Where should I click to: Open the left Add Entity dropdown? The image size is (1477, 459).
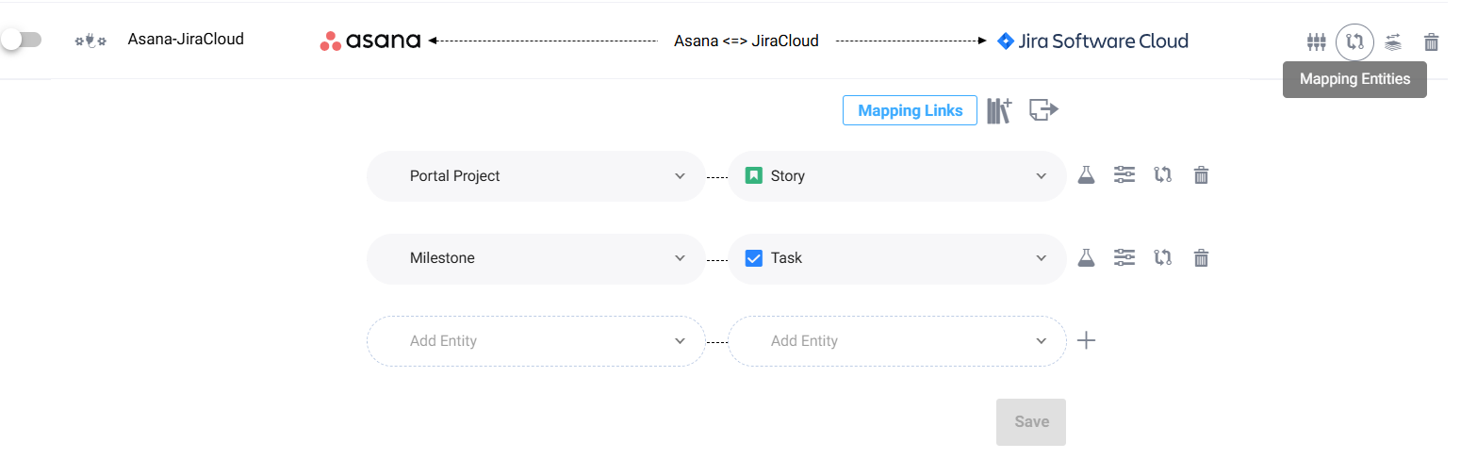point(535,341)
